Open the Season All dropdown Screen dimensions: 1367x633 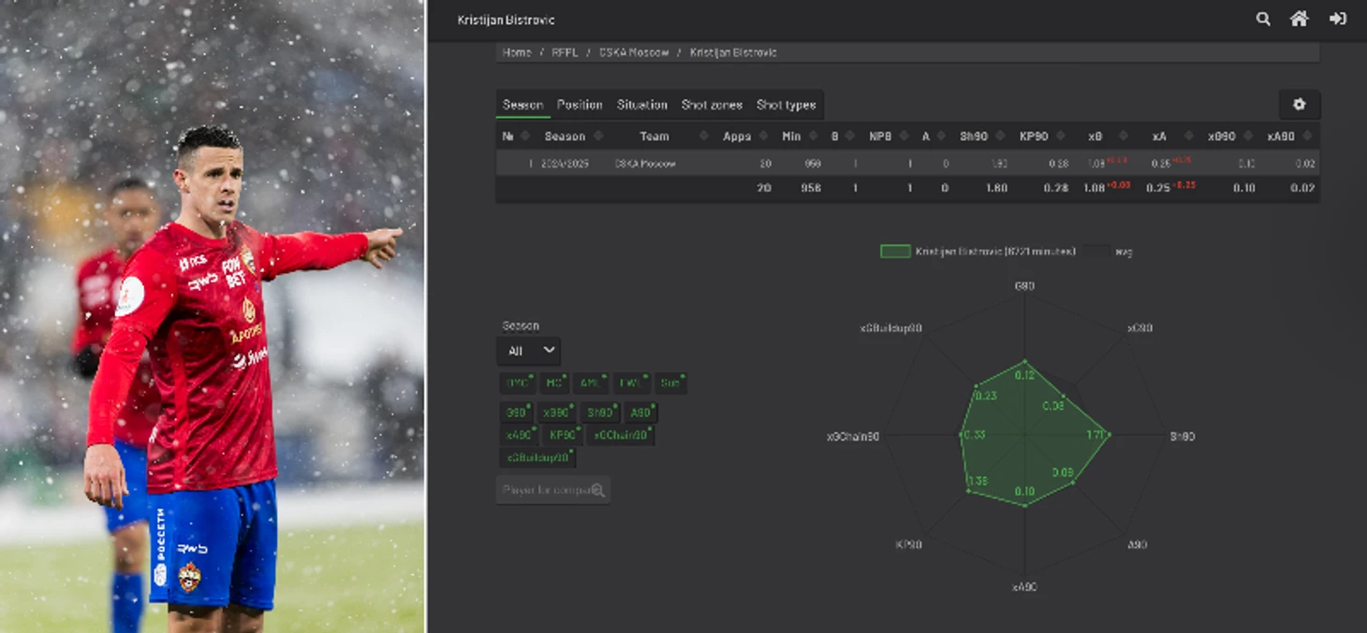(528, 351)
